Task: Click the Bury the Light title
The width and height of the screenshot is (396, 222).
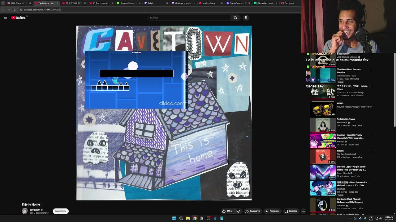Action: 351,168
